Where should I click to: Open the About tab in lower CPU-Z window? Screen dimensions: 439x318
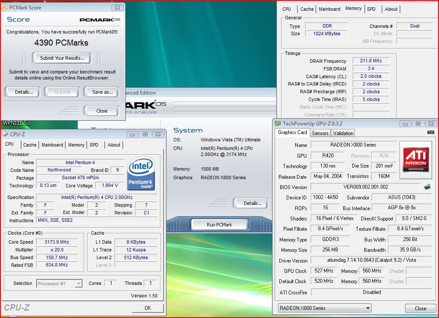114,145
